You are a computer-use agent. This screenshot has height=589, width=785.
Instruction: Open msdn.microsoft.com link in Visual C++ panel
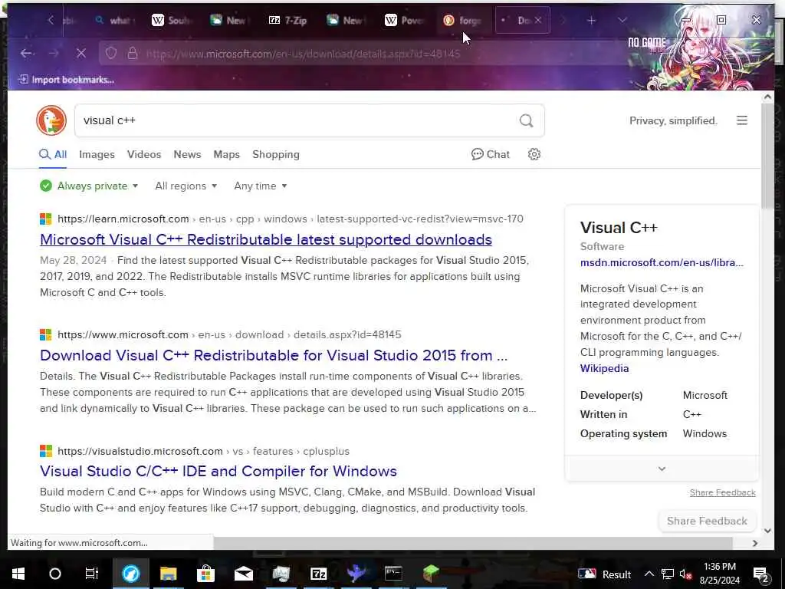tap(662, 262)
